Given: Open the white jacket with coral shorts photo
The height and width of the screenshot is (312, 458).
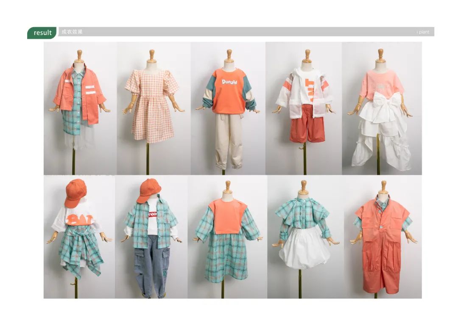Looking at the screenshot, I should 304,108.
